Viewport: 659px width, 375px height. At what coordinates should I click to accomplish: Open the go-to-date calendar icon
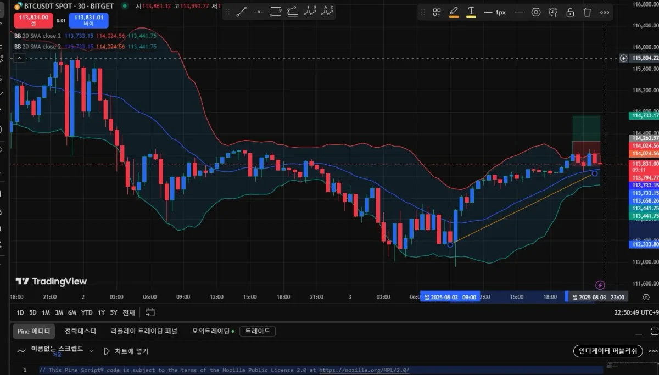tap(150, 312)
